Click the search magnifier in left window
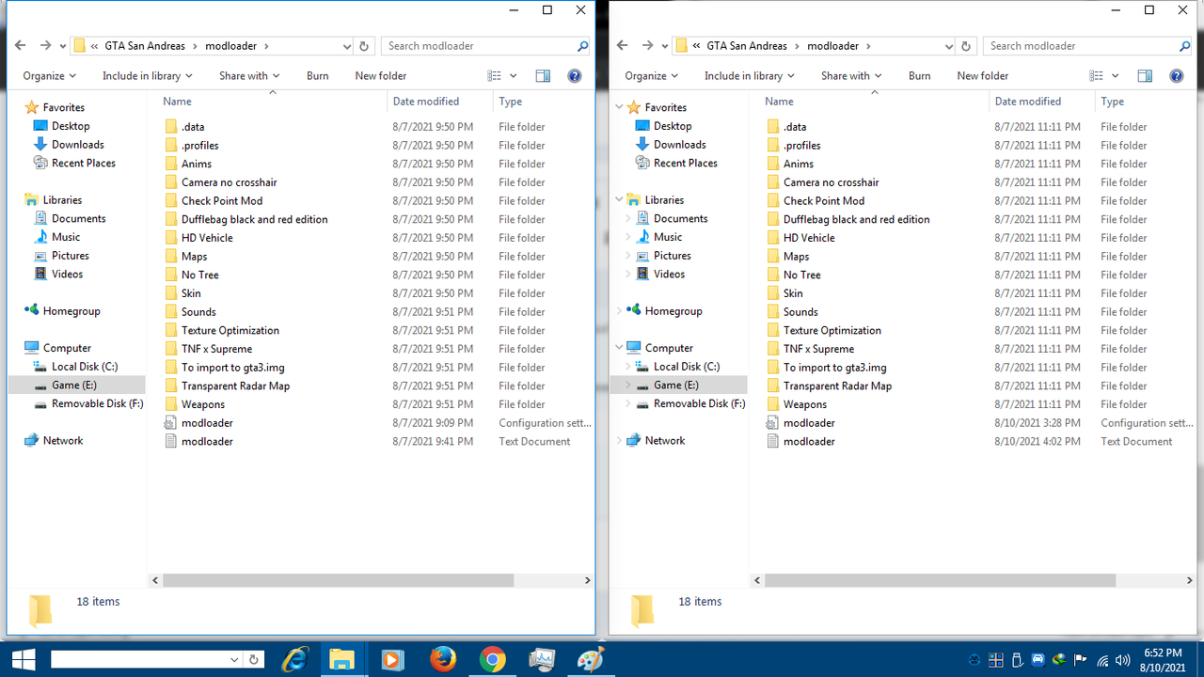1204x677 pixels. coord(582,45)
